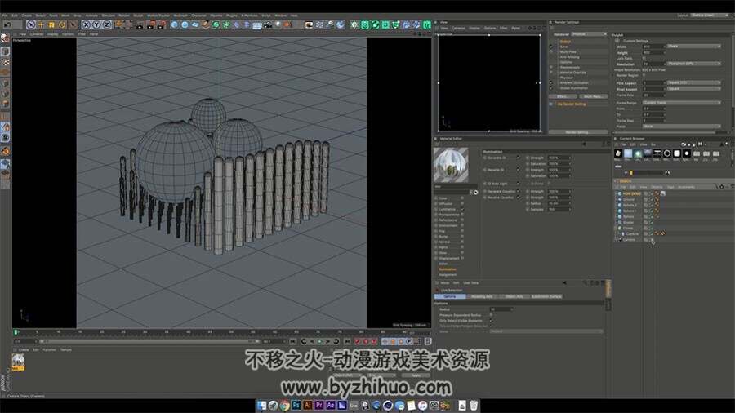Click the After Effects dock icon
Screen dimensions: 735x413
click(x=331, y=405)
